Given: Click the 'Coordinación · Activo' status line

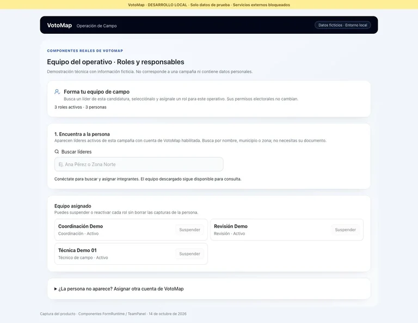Looking at the screenshot, I should (x=78, y=234).
